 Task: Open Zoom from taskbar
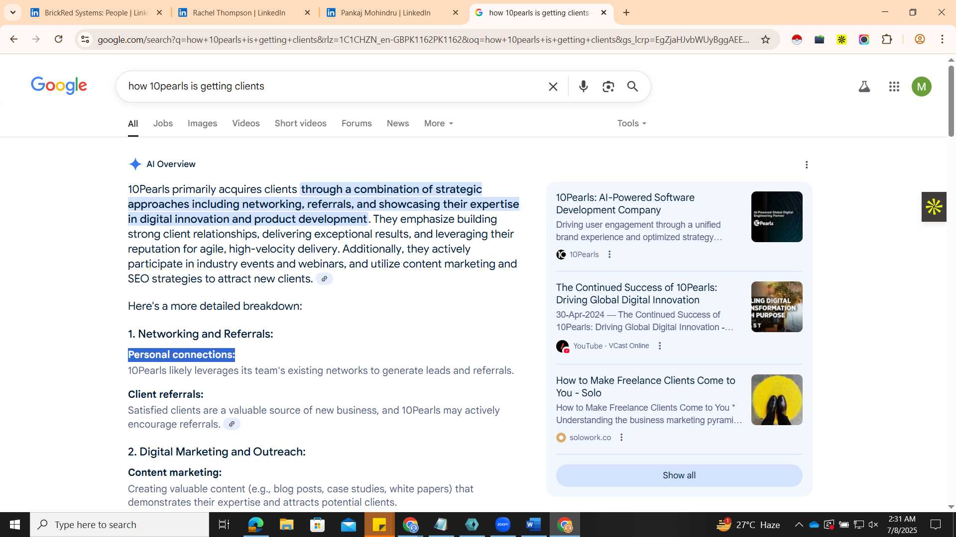pyautogui.click(x=503, y=525)
